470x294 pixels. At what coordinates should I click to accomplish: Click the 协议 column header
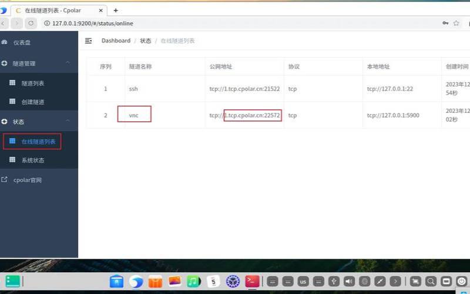point(294,66)
